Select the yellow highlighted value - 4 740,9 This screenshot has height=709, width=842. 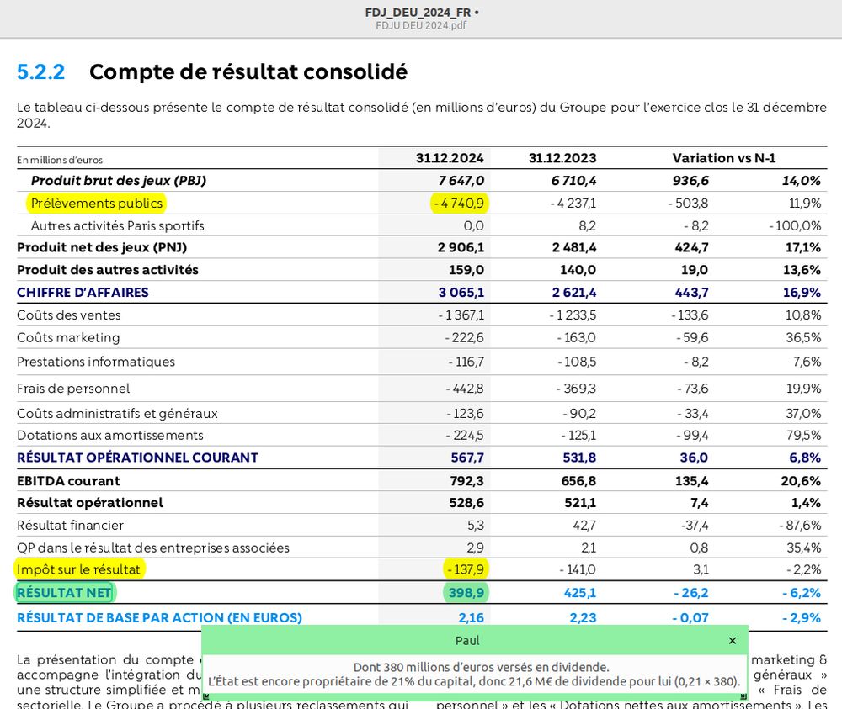point(459,204)
